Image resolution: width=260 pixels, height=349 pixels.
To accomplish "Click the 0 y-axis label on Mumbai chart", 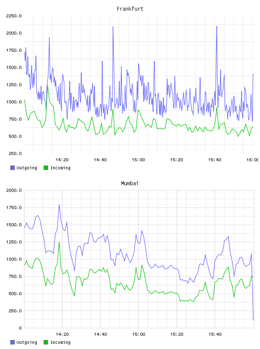I will 20,328.
